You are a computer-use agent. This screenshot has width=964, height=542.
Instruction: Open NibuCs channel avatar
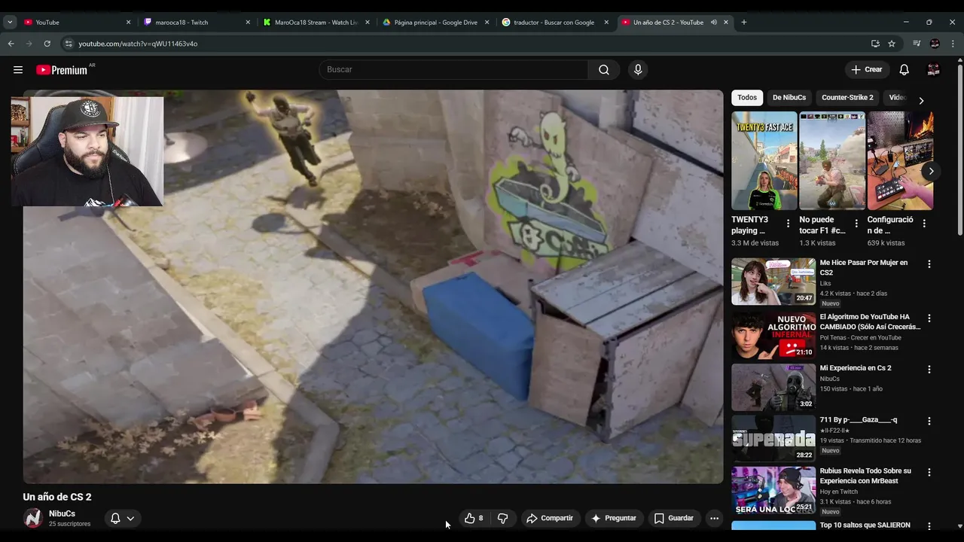pyautogui.click(x=32, y=518)
